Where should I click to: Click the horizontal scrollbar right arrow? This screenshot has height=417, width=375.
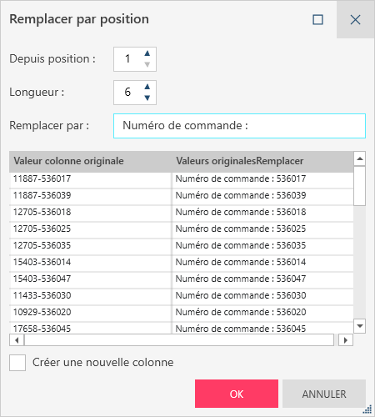(346, 340)
